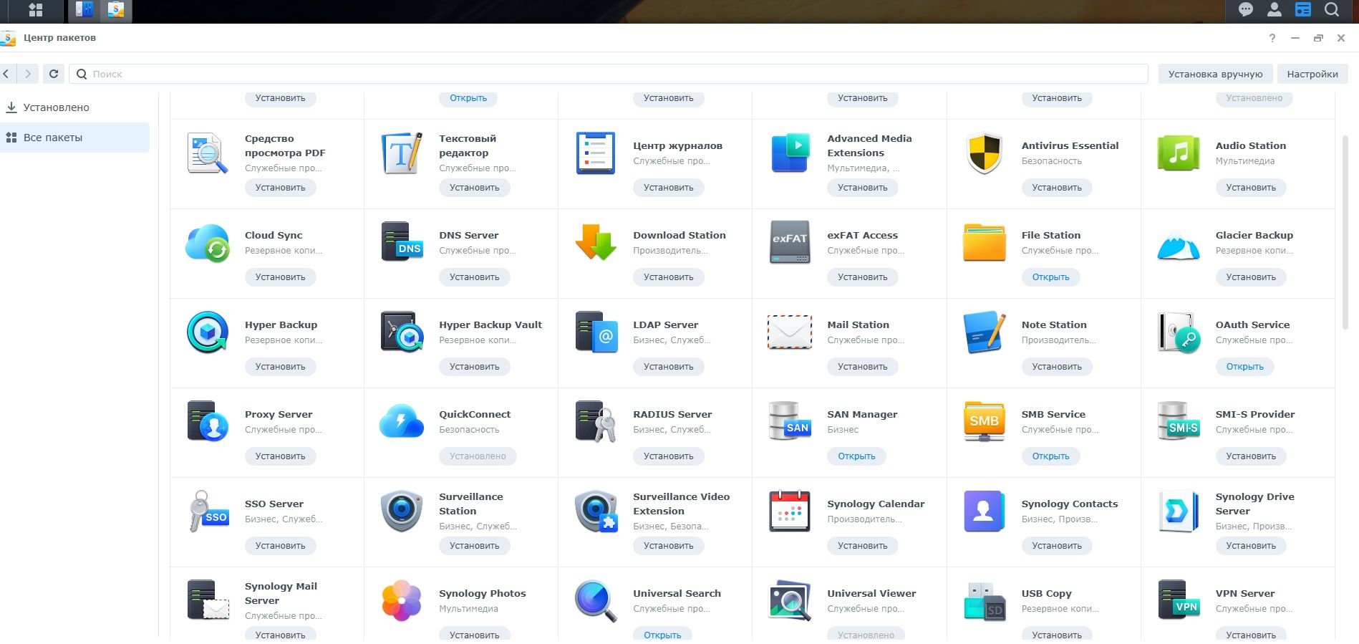Click the Text Editor package icon

click(x=402, y=153)
